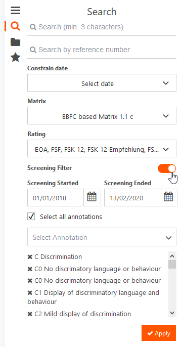This screenshot has width=182, height=347.
Task: Open Screening Started calendar picker
Action: 92,197
